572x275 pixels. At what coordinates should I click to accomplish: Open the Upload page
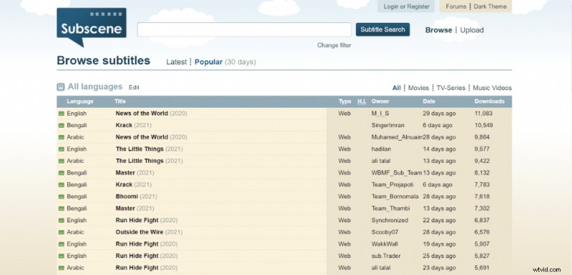pyautogui.click(x=472, y=30)
